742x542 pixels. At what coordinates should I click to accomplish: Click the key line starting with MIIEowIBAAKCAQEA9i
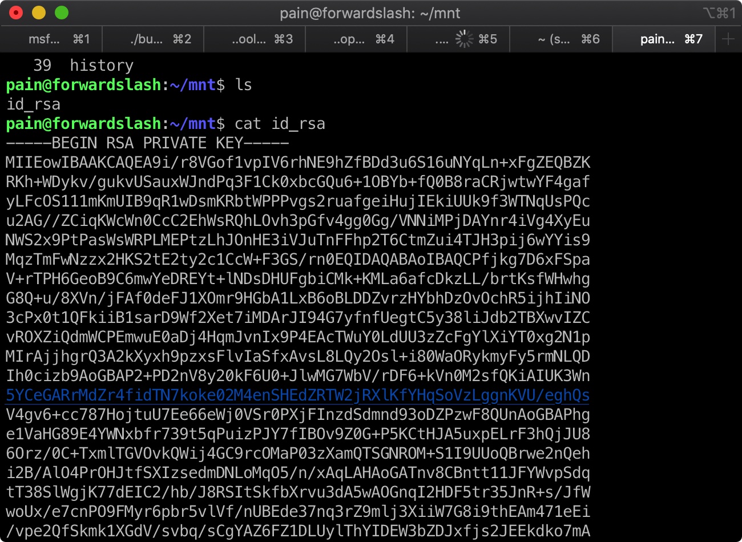click(x=298, y=163)
